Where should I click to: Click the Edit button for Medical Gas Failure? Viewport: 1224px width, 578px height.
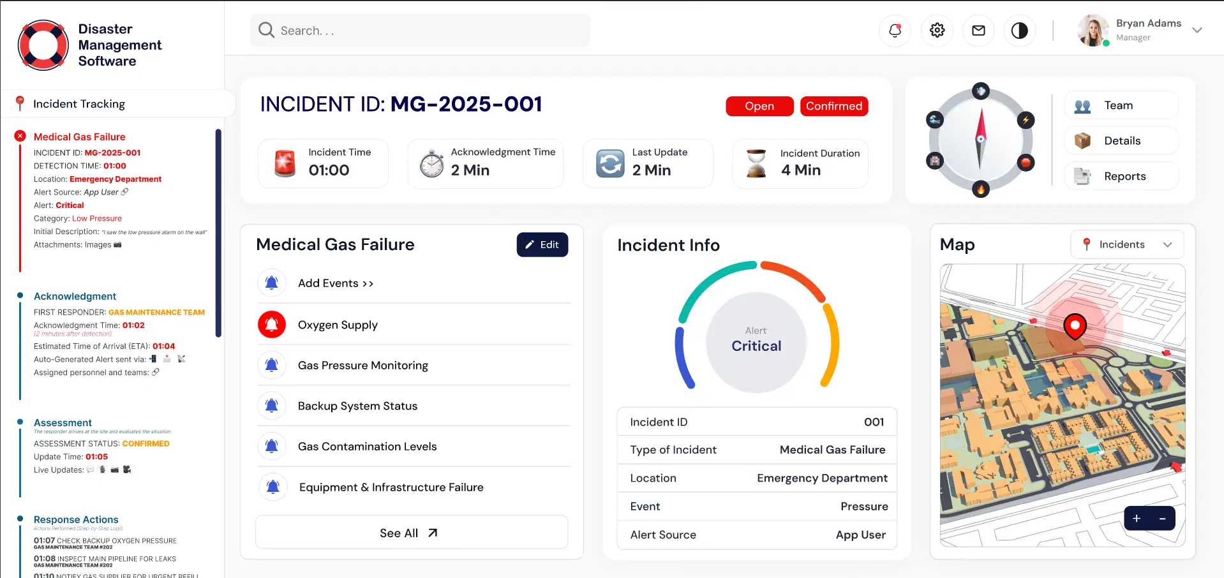542,244
